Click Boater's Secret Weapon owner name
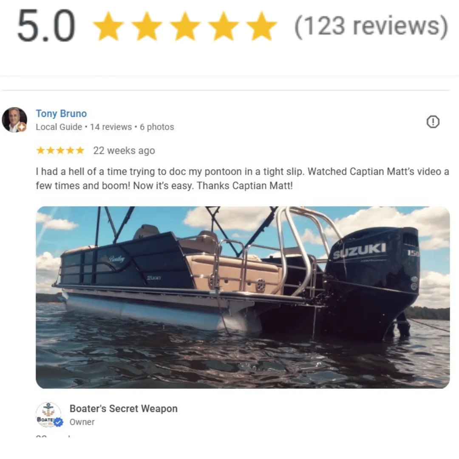The width and height of the screenshot is (459, 459). [124, 408]
